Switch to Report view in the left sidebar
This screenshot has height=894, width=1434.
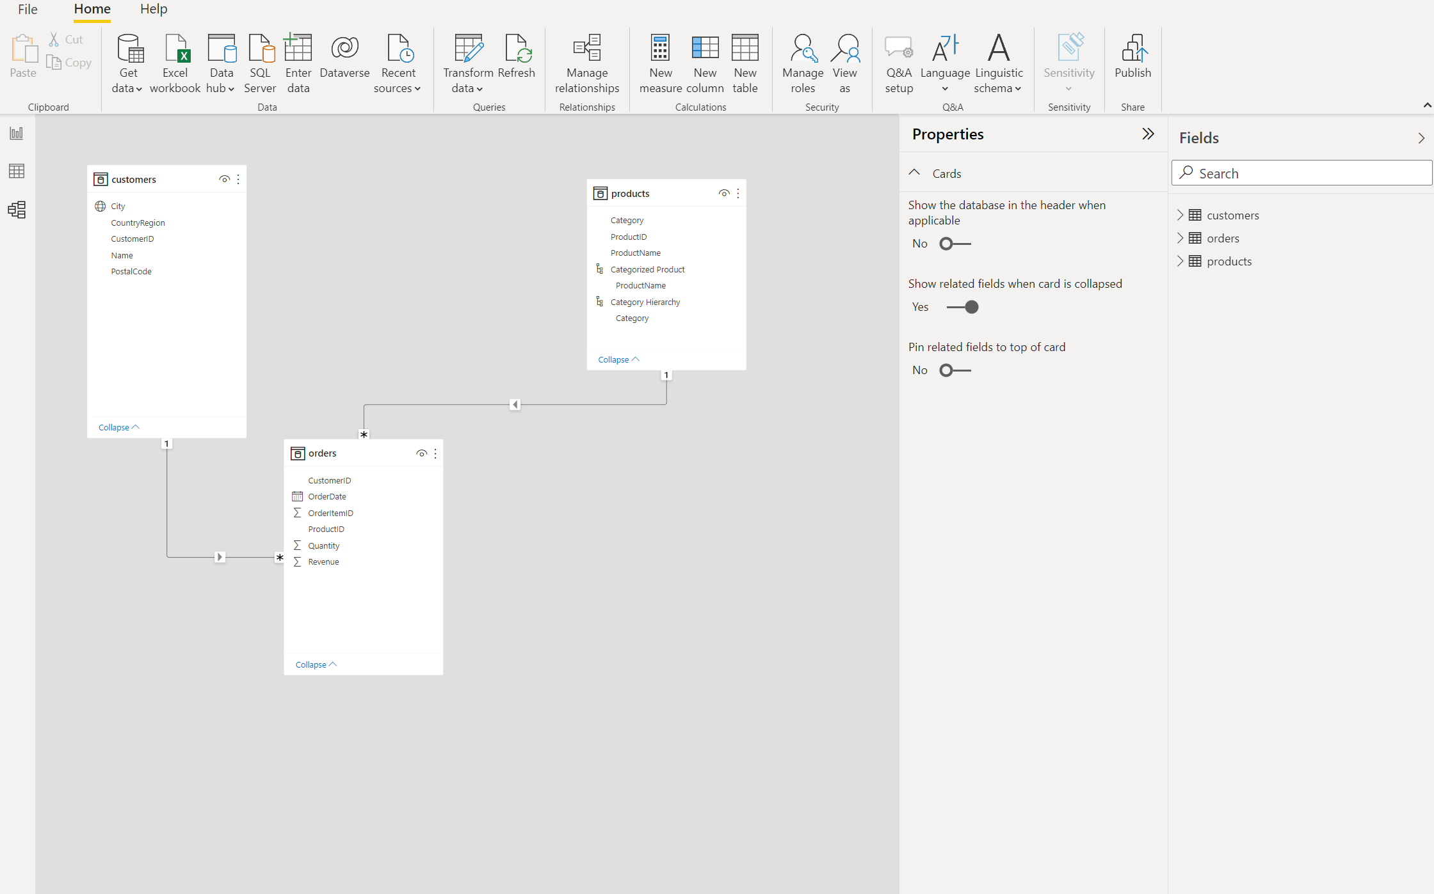tap(16, 134)
